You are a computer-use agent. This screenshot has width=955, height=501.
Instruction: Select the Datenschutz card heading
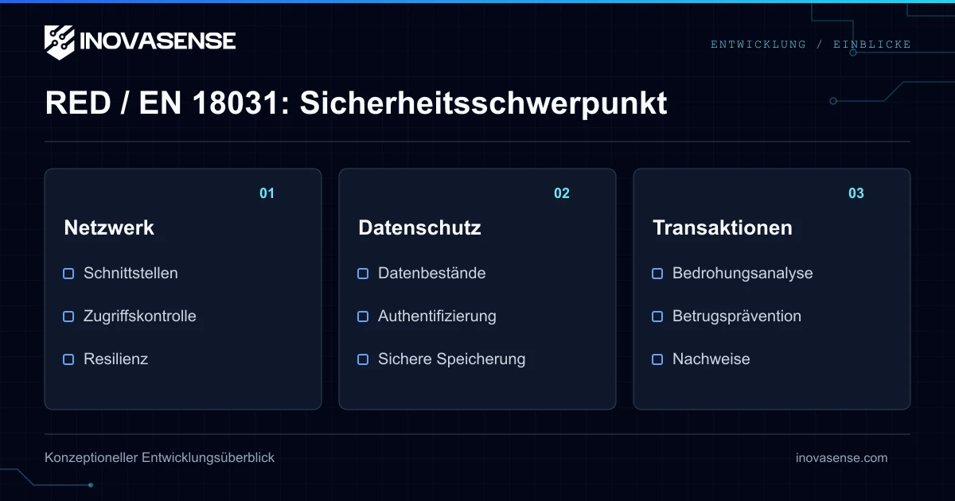(419, 227)
